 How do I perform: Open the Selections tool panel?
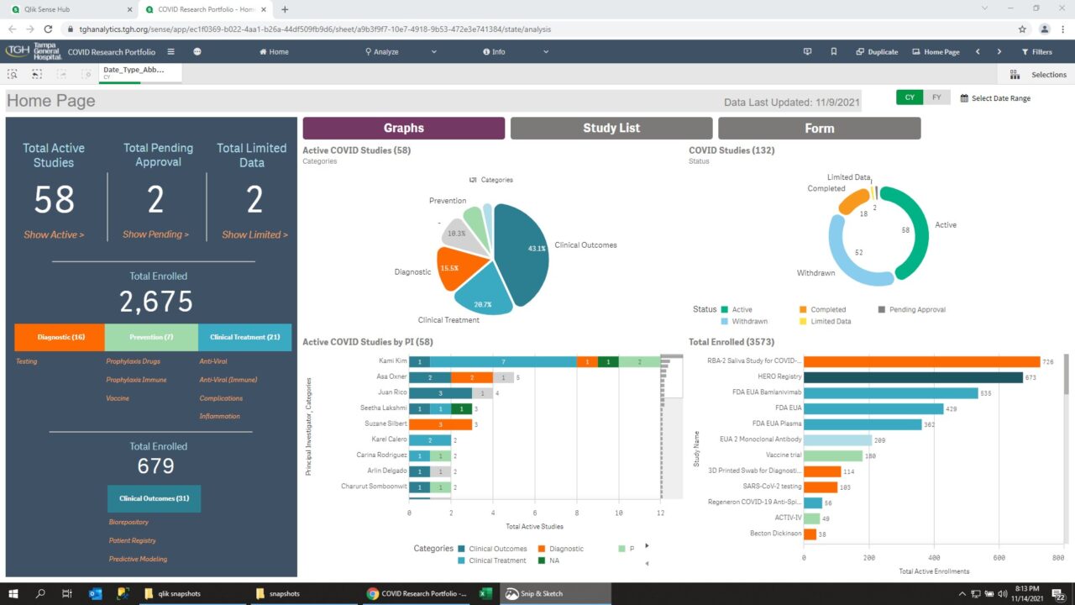click(1038, 74)
